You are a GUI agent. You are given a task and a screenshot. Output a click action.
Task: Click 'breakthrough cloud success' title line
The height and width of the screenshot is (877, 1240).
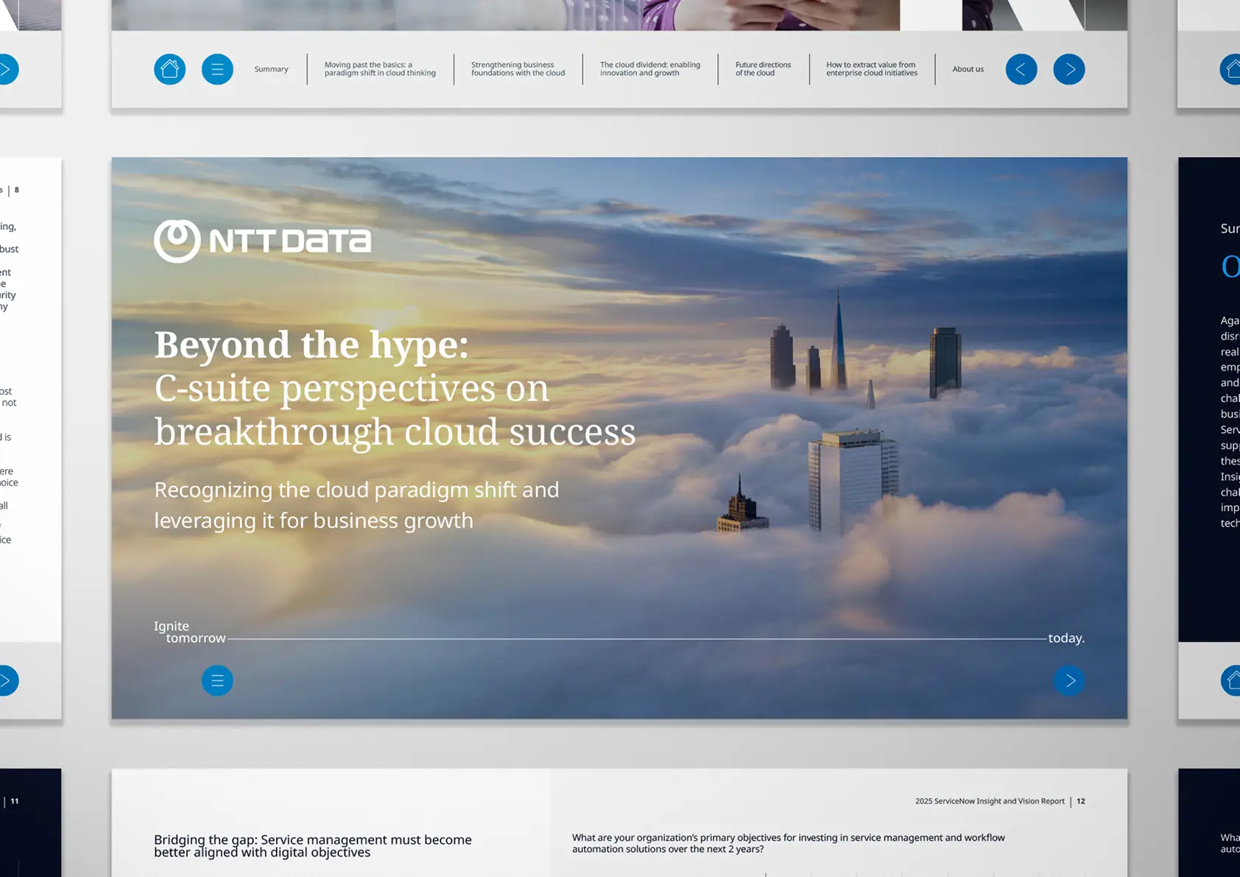pyautogui.click(x=395, y=432)
